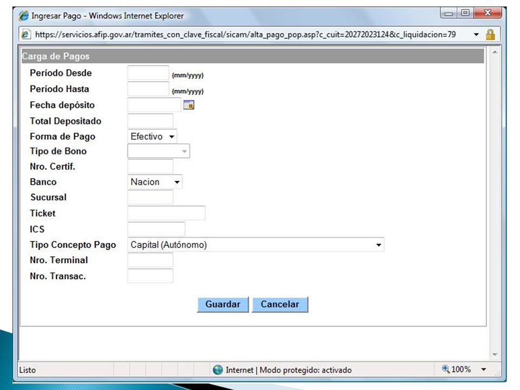The width and height of the screenshot is (520, 390).
Task: Click the 'Forma de Pago' label
Action: (x=63, y=136)
